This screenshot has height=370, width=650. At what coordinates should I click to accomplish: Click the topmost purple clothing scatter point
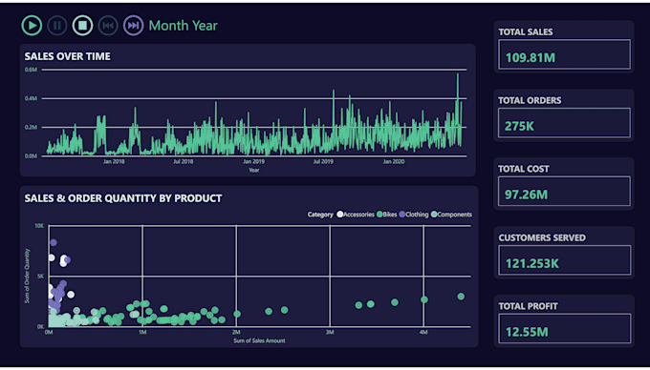[54, 242]
